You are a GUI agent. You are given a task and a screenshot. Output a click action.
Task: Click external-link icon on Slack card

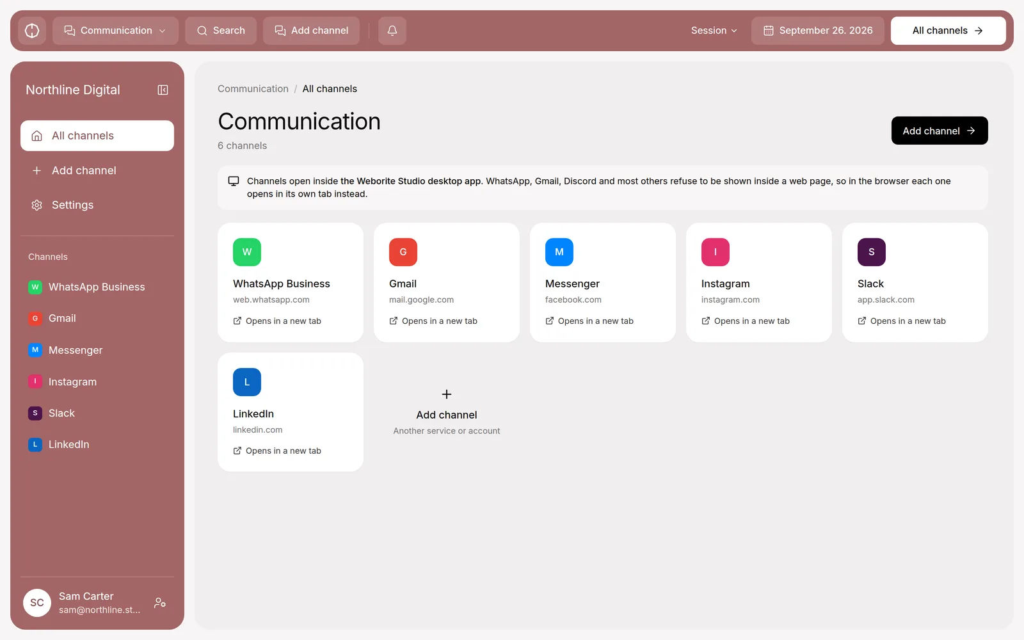pyautogui.click(x=862, y=321)
